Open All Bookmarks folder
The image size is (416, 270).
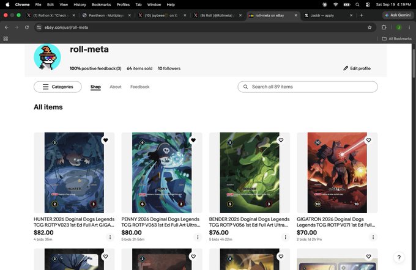pyautogui.click(x=396, y=38)
